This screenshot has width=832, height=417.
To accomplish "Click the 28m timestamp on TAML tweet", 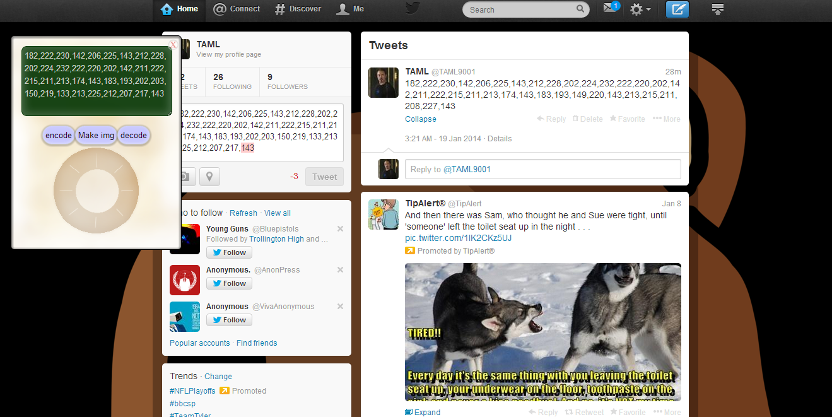I will [673, 72].
